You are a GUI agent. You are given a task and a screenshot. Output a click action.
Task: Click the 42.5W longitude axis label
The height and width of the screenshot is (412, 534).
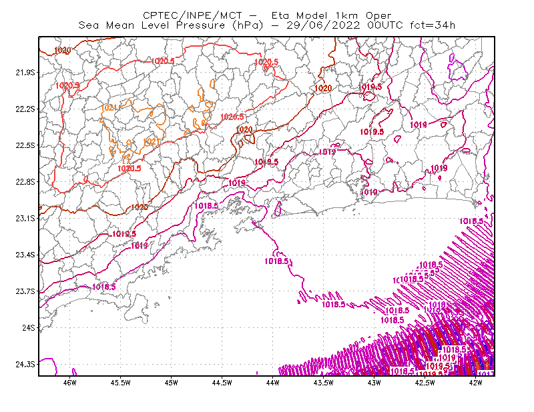tap(425, 383)
